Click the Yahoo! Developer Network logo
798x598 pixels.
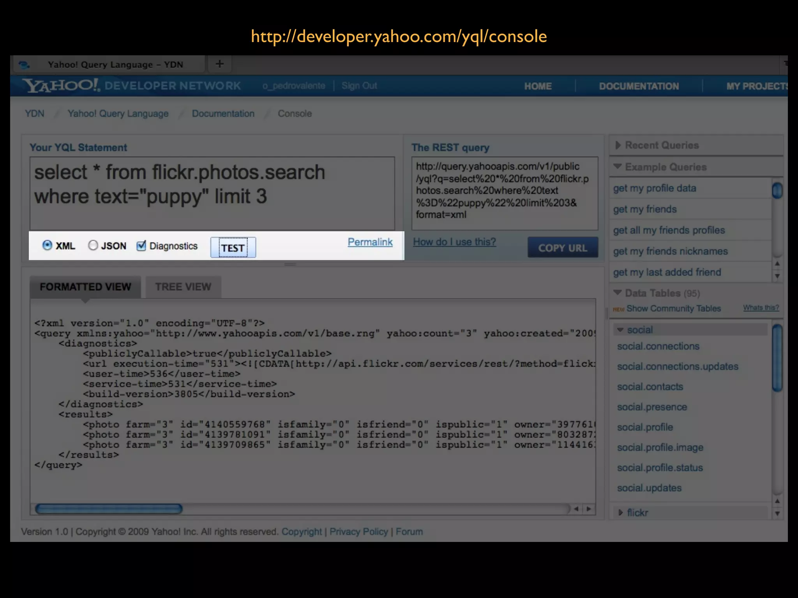[132, 86]
